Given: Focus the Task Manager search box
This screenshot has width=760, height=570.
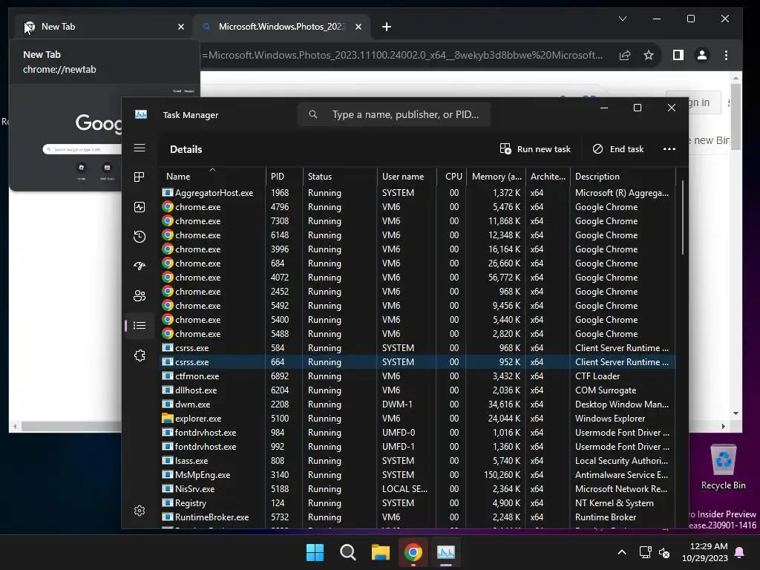Looking at the screenshot, I should [x=394, y=114].
